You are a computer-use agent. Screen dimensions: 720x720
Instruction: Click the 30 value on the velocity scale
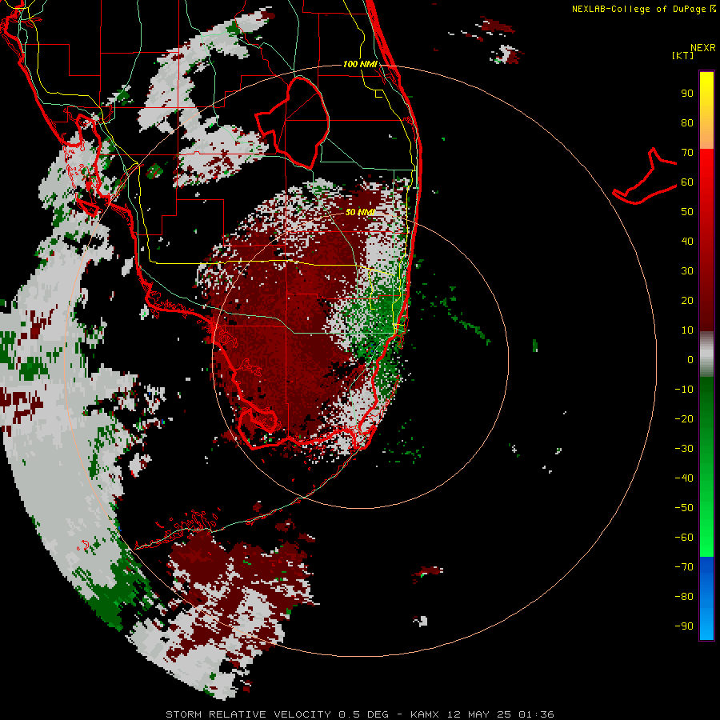click(x=687, y=271)
